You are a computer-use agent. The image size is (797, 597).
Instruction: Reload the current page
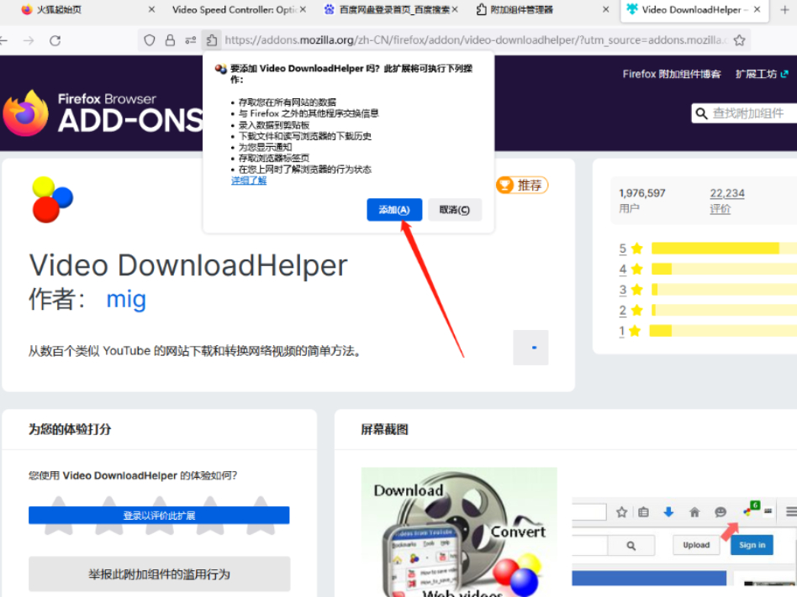(x=55, y=40)
